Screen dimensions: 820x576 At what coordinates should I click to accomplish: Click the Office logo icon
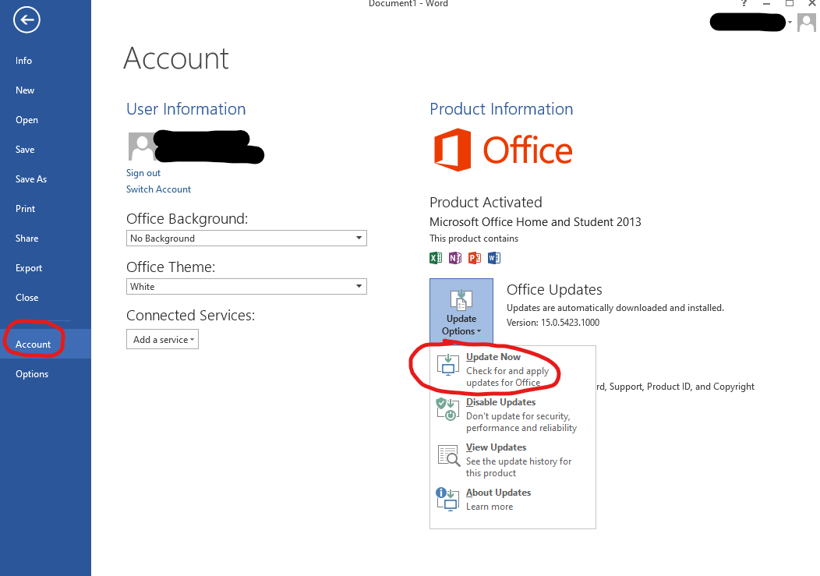(452, 150)
